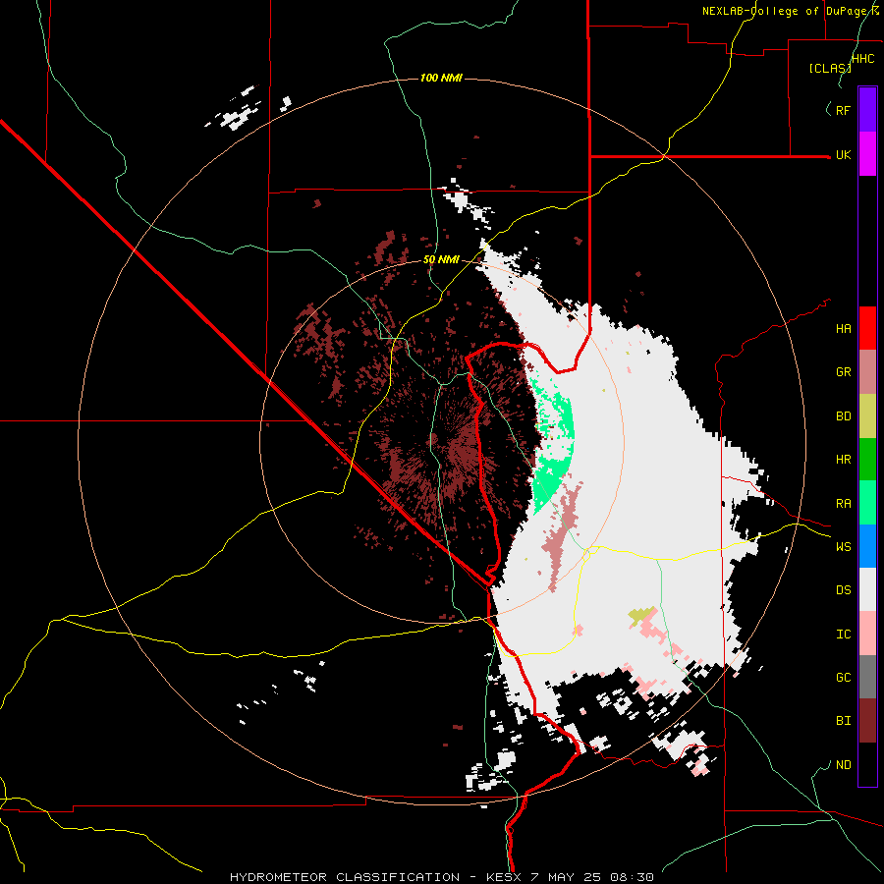Click the BI legend label
Viewport: 884px width, 884px height.
pyautogui.click(x=844, y=721)
